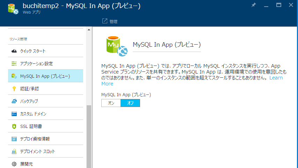Click the application settings sliders icon
Image resolution: width=298 pixels, height=168 pixels.
click(x=14, y=63)
